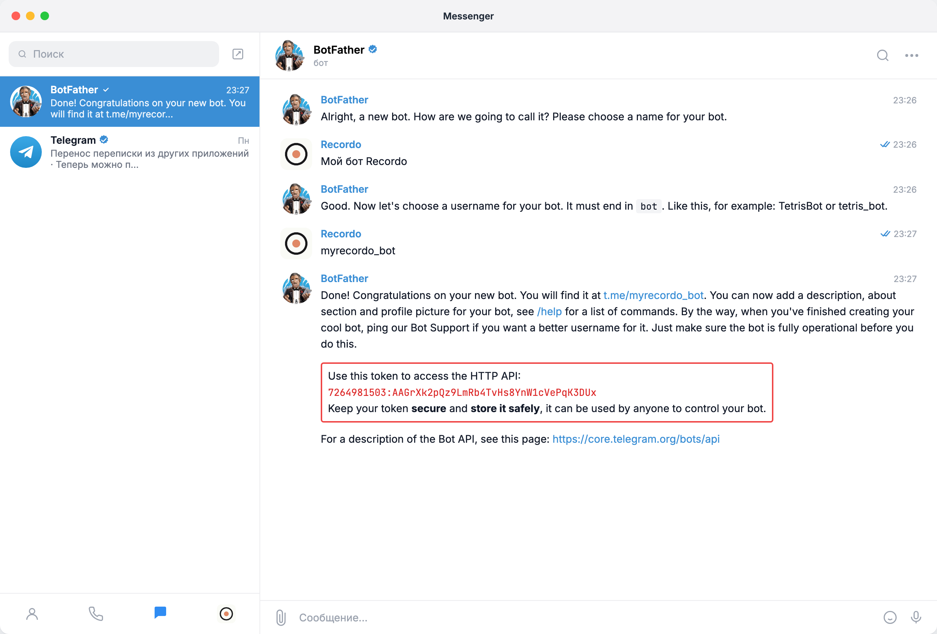Screen dimensions: 937x634
Task: Open the Recordo profile settings tab
Action: [x=226, y=613]
